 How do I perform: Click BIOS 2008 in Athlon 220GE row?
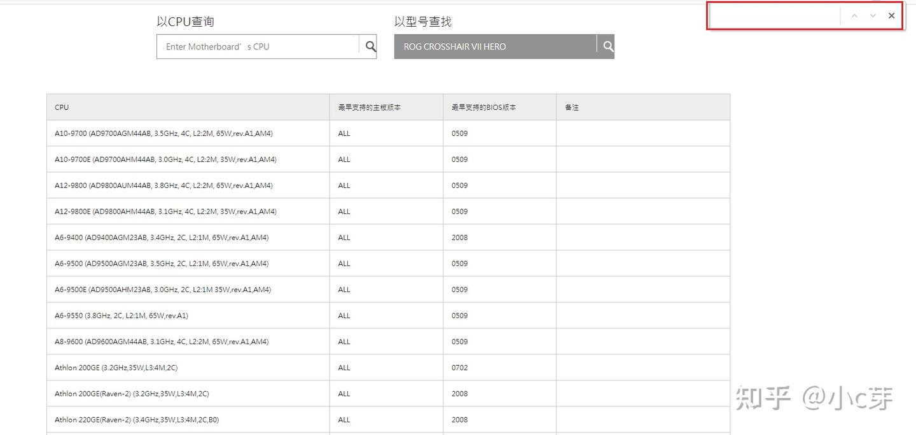pos(459,420)
